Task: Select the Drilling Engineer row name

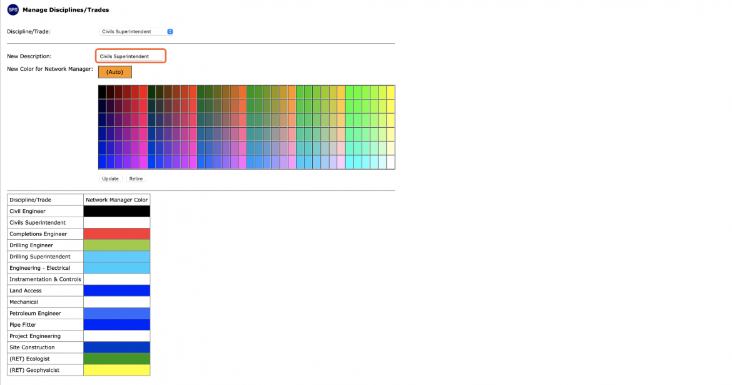Action: [x=31, y=245]
